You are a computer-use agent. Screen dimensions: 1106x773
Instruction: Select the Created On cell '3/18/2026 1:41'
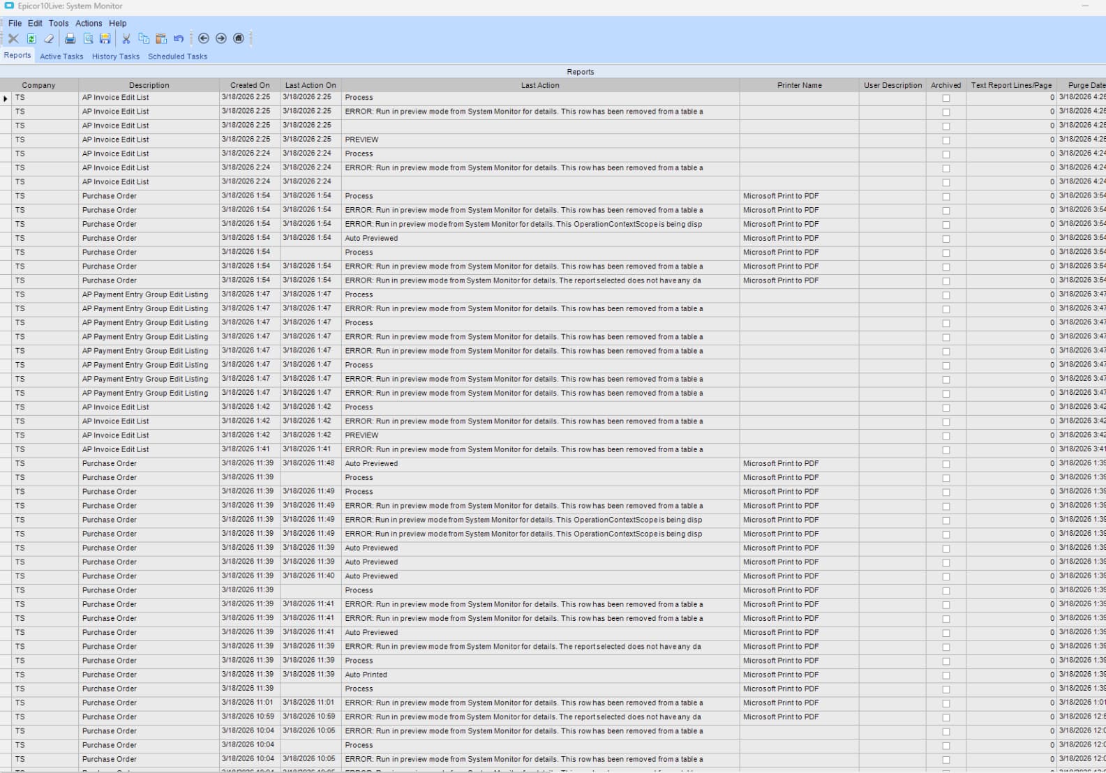point(250,449)
